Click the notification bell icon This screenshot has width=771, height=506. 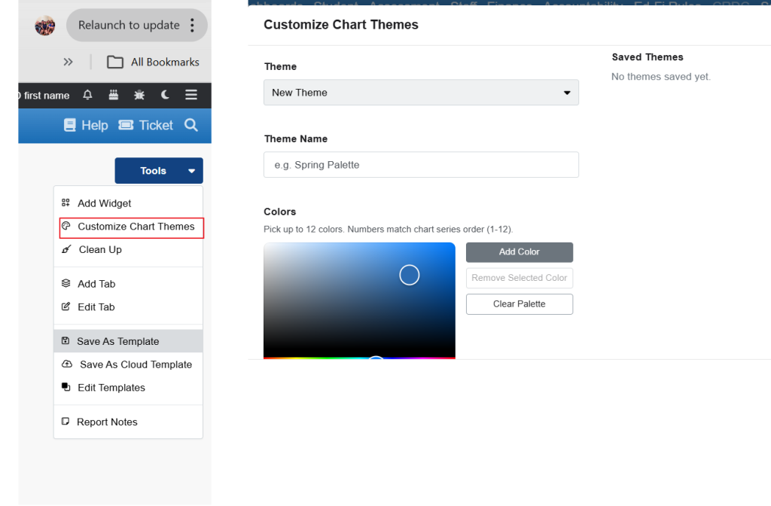coord(88,95)
